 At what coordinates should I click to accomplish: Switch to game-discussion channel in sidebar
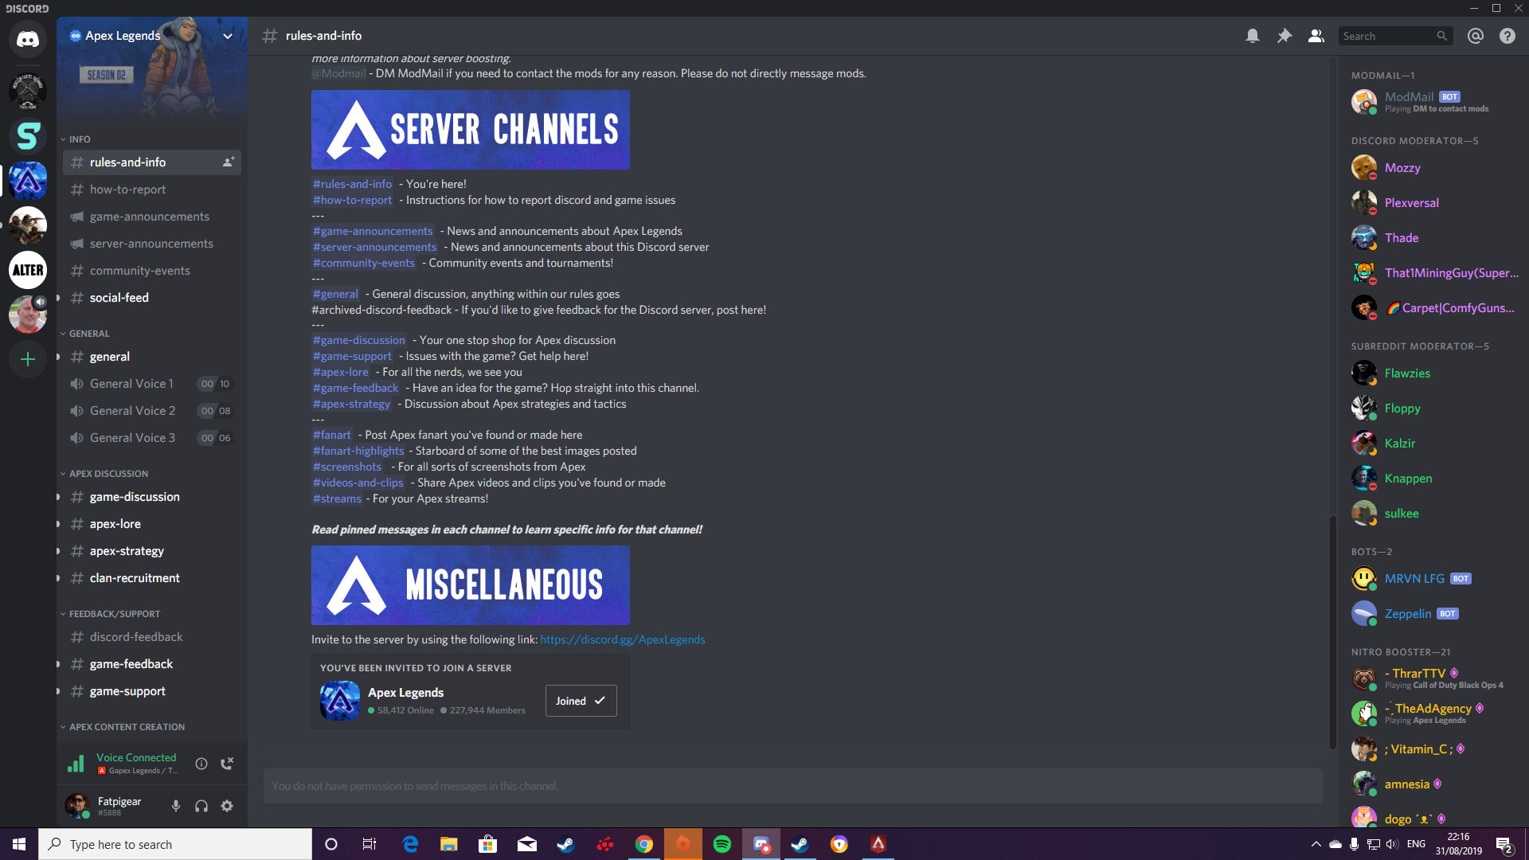click(x=135, y=497)
